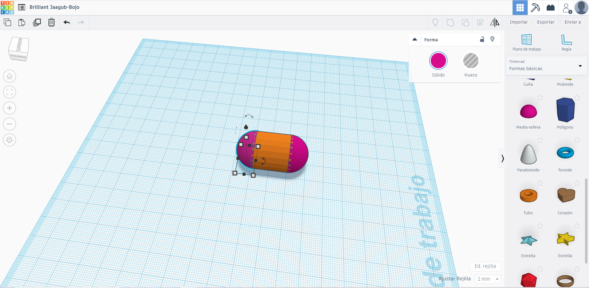Open the designs list icon
The width and height of the screenshot is (589, 288).
point(21,7)
